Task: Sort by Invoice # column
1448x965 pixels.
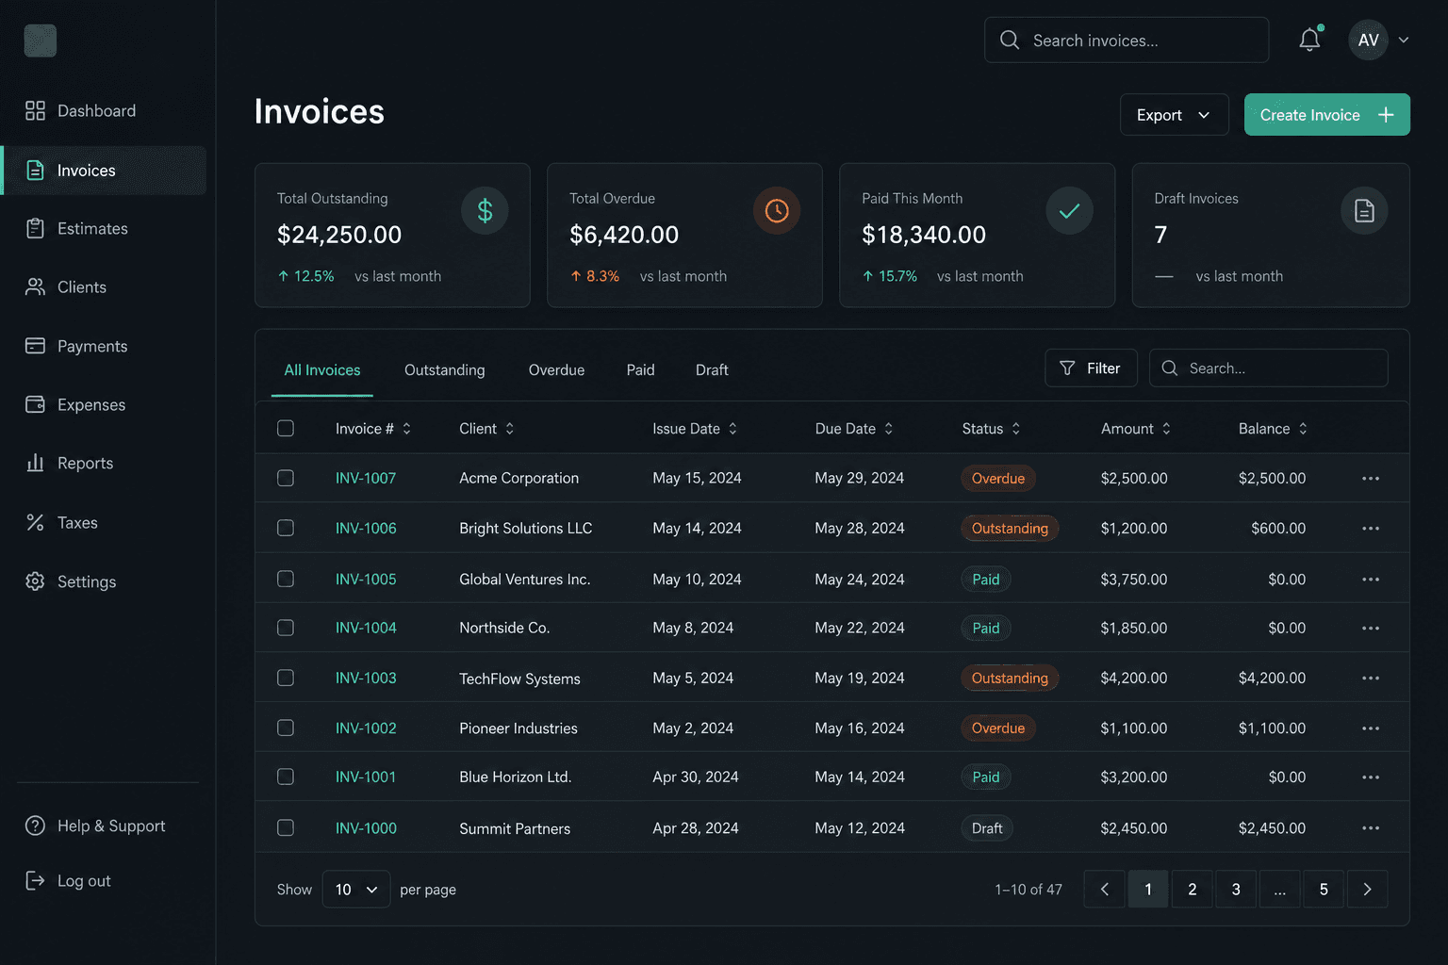Action: (x=373, y=429)
